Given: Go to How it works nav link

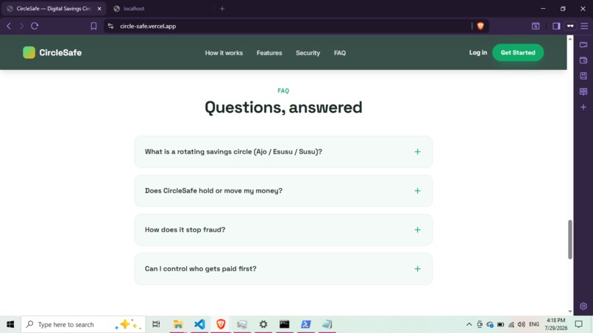Looking at the screenshot, I should click(224, 53).
